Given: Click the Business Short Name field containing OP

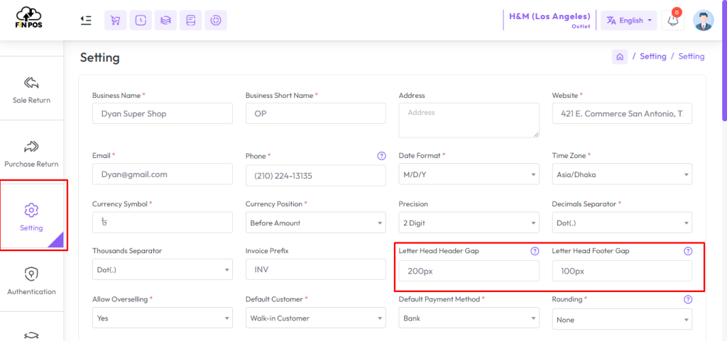Looking at the screenshot, I should (x=316, y=113).
